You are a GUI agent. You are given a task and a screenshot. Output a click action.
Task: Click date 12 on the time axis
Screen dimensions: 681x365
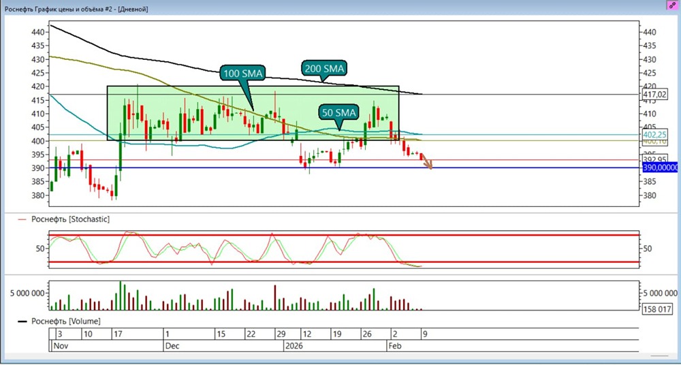pos(307,334)
